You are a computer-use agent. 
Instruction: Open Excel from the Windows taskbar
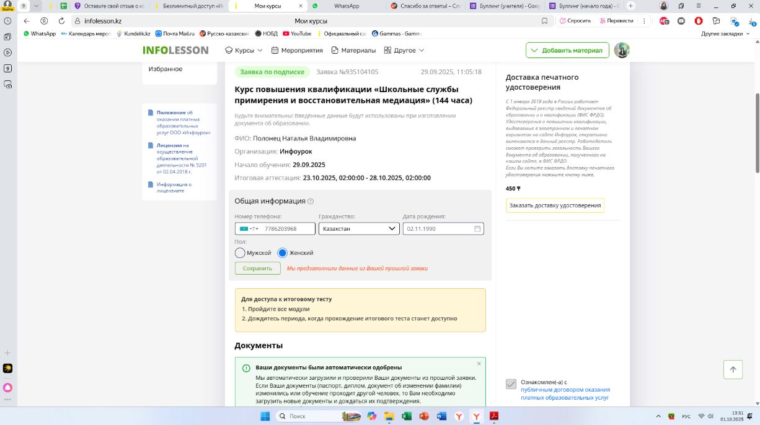pos(407,416)
